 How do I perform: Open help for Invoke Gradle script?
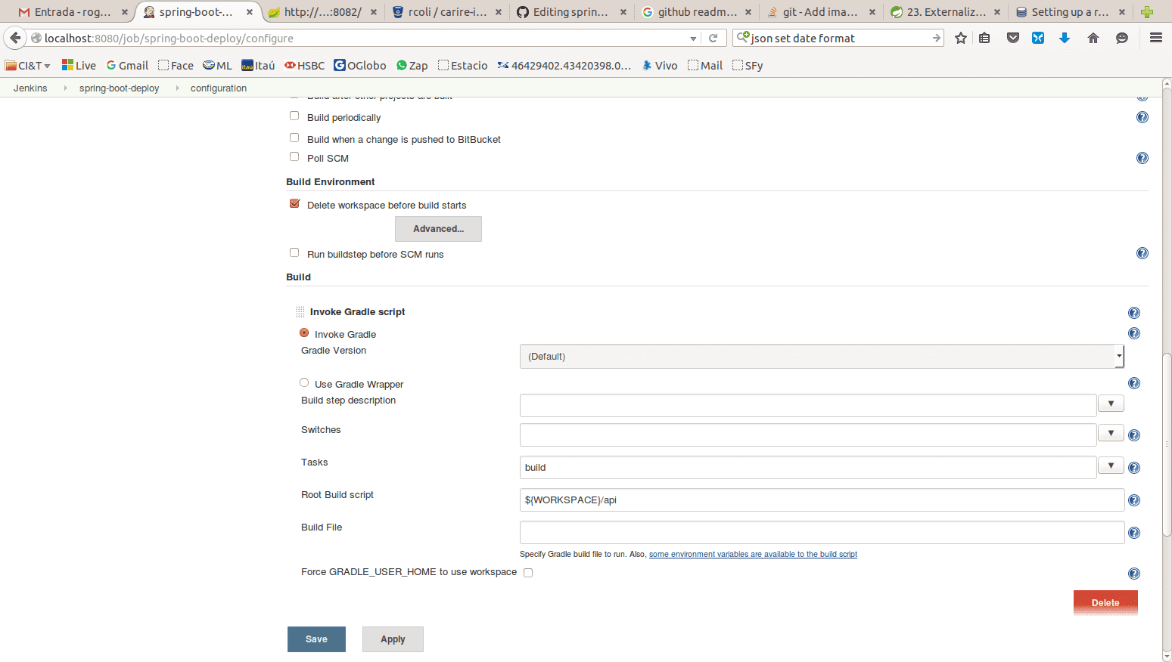point(1134,313)
